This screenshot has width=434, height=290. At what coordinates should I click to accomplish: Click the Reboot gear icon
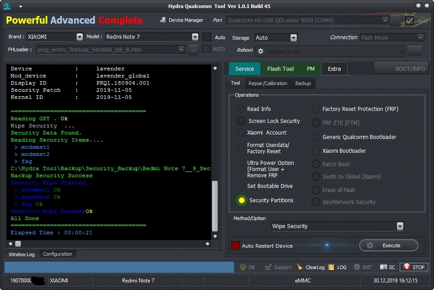tap(261, 52)
